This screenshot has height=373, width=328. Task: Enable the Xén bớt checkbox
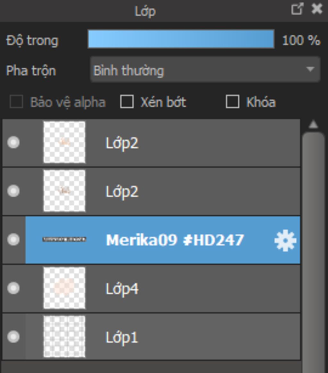tap(127, 102)
